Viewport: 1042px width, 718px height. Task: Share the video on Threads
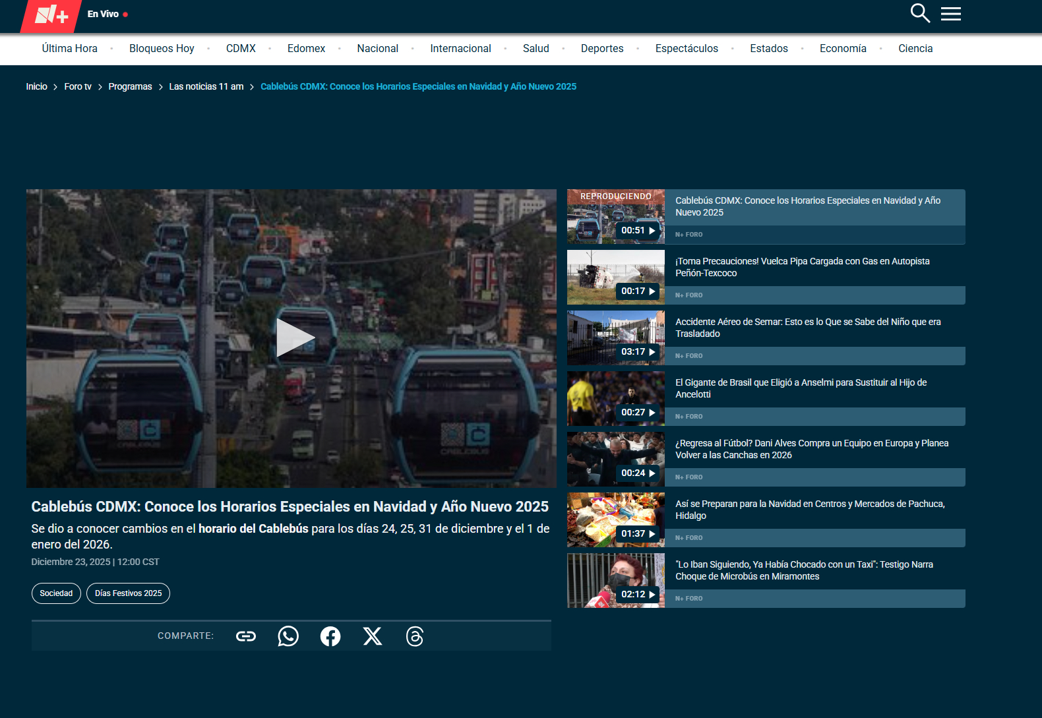click(x=415, y=636)
